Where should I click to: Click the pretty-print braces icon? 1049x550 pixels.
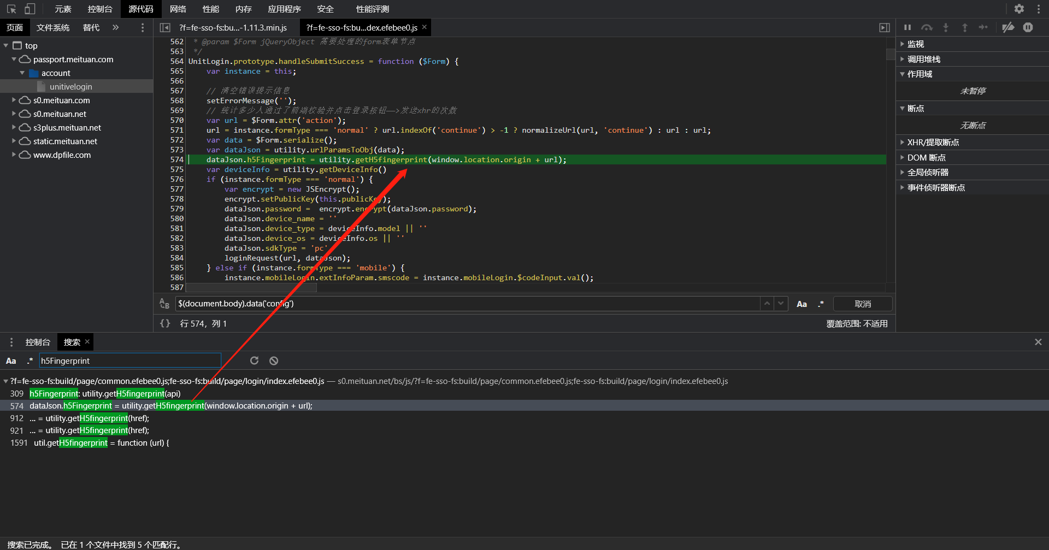pos(165,323)
